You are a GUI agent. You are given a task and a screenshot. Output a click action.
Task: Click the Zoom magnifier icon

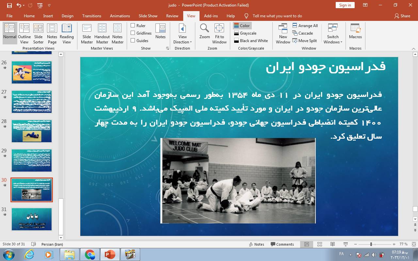204,28
